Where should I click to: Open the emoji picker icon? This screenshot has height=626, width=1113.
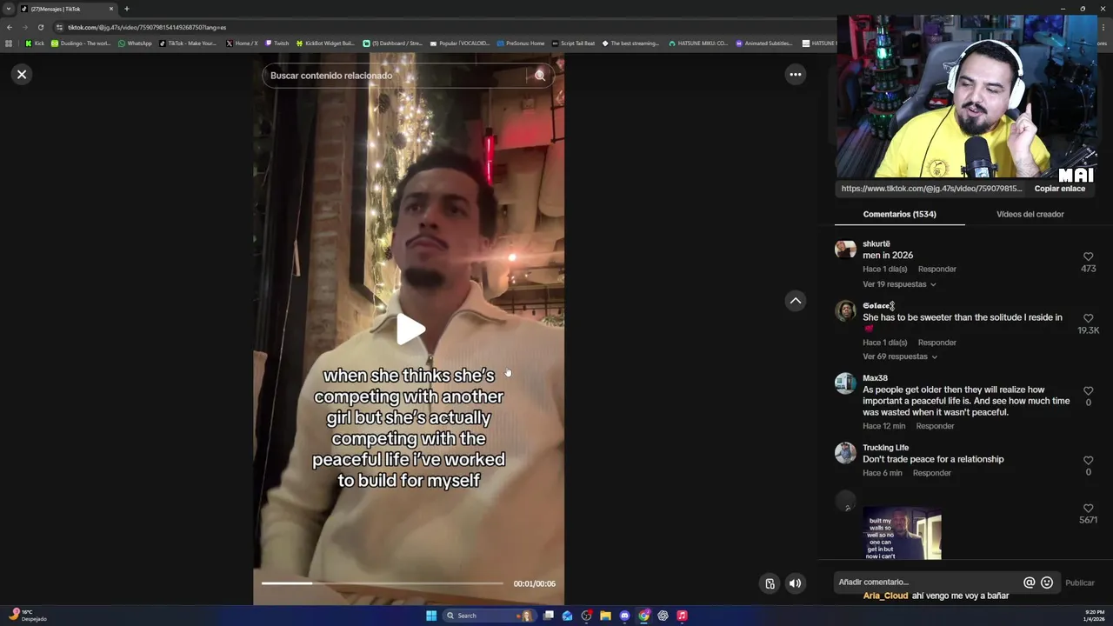tap(1047, 583)
